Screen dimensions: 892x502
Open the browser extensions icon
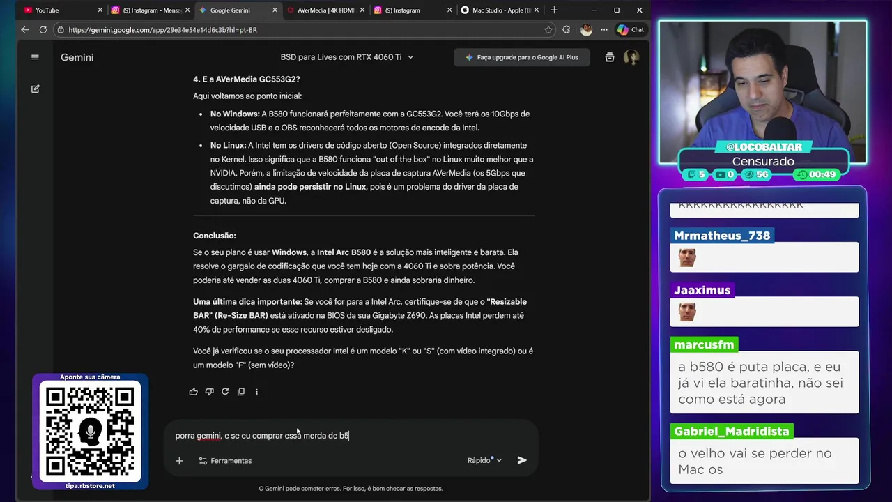point(566,30)
